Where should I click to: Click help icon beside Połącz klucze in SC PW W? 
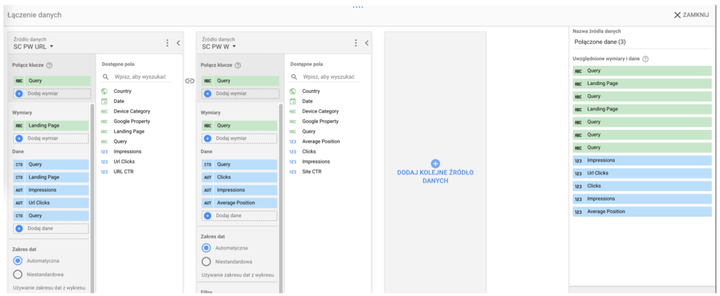pyautogui.click(x=238, y=65)
